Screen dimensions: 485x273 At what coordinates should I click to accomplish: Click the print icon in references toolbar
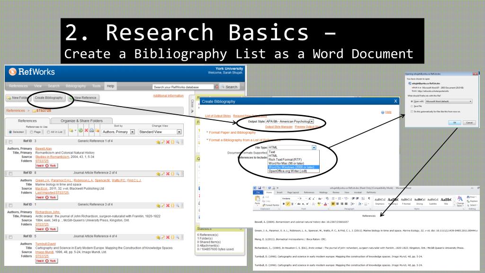click(91, 131)
